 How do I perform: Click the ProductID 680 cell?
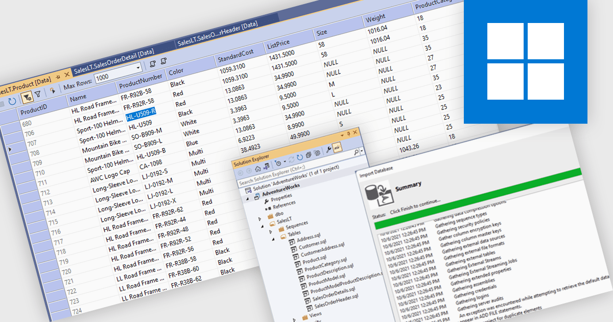[x=27, y=123]
